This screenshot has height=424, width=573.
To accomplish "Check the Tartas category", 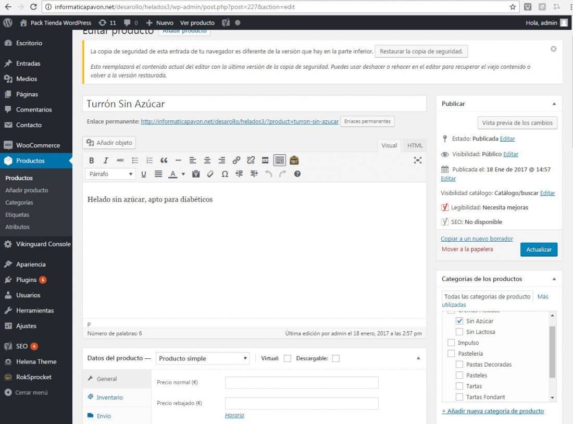I will pyautogui.click(x=459, y=386).
